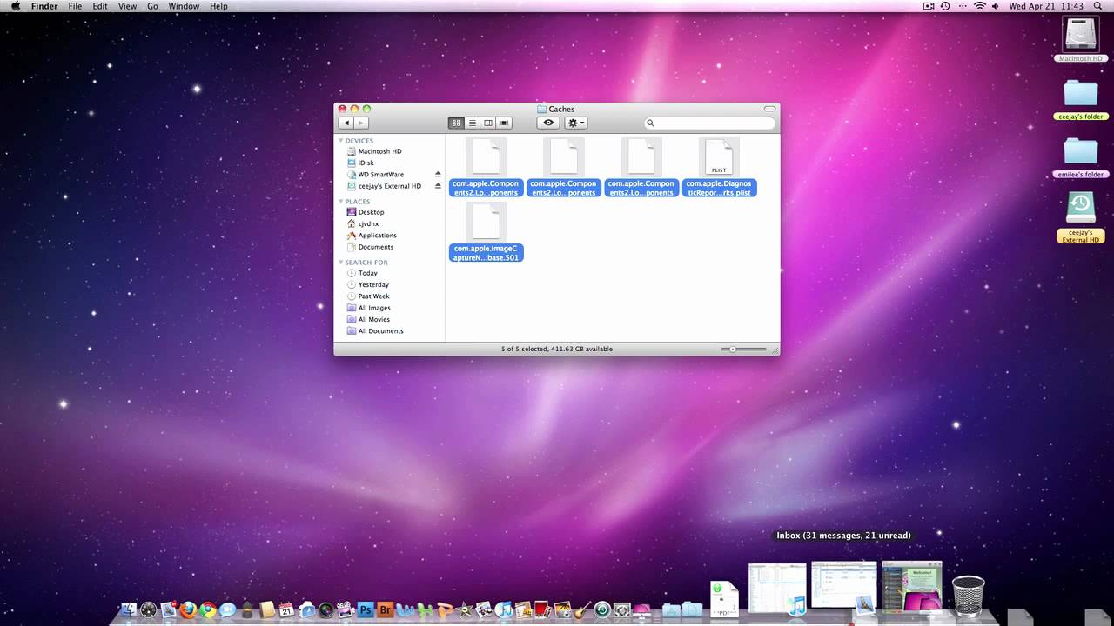Open Wi-Fi status menu
Image resolution: width=1114 pixels, height=626 pixels.
tap(979, 6)
